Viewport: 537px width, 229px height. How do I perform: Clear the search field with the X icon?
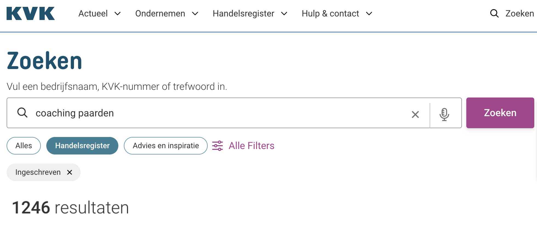click(x=415, y=114)
